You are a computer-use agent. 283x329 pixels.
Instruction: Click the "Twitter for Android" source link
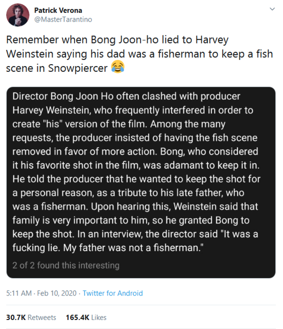(112, 293)
